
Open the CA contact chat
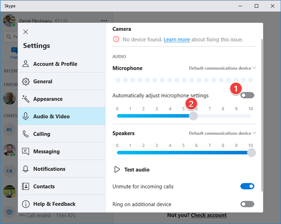(x=9, y=171)
